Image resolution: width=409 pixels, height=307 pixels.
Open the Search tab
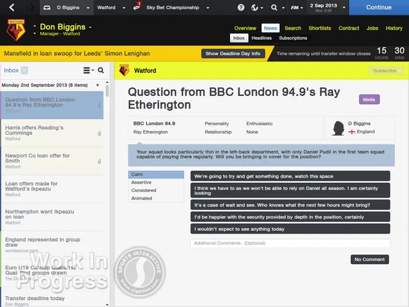(293, 28)
